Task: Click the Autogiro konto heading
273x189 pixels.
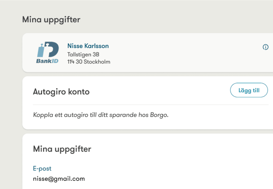Action: pos(61,92)
